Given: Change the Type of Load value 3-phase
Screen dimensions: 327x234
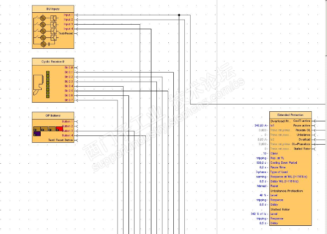Looking at the screenshot, I should 261,172.
